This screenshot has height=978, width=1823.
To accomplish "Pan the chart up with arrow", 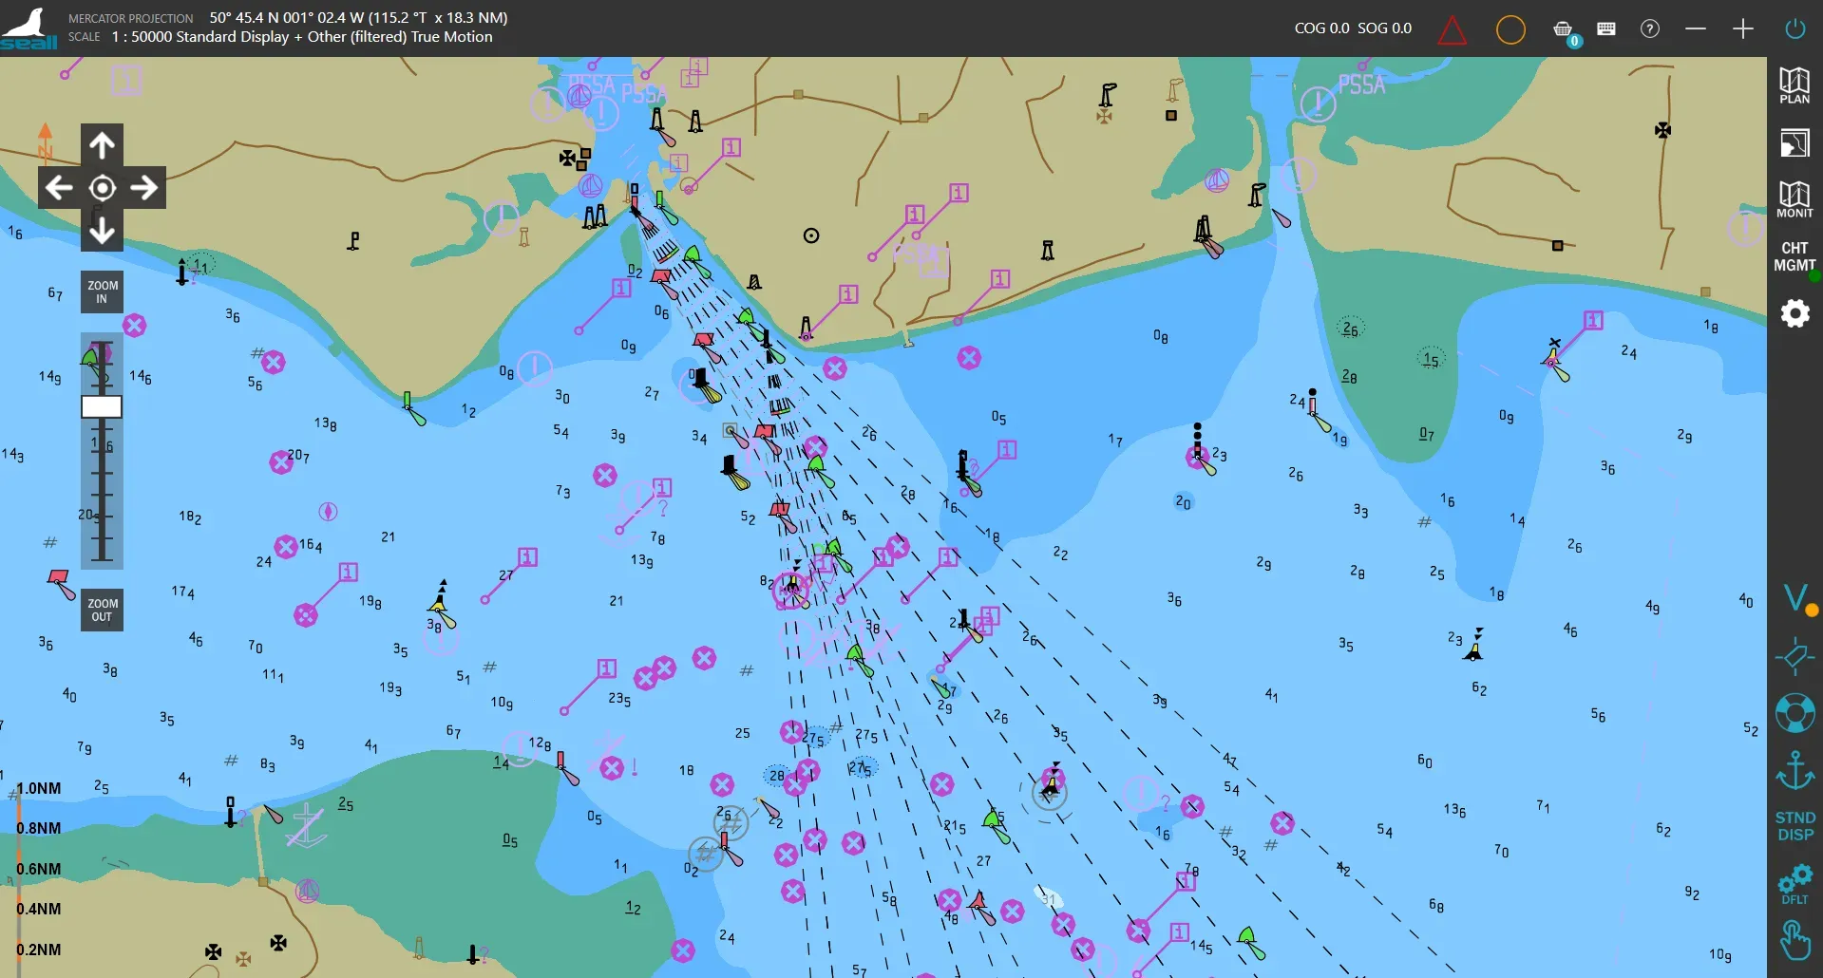I will click(103, 145).
